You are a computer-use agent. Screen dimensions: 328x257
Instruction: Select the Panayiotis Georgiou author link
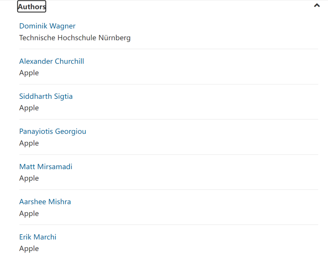coord(53,132)
